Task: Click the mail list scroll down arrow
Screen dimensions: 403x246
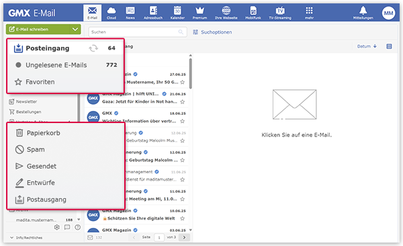Action: click(x=191, y=230)
